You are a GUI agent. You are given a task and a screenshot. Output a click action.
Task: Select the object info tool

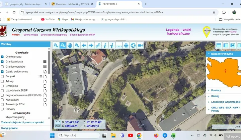tap(105, 45)
